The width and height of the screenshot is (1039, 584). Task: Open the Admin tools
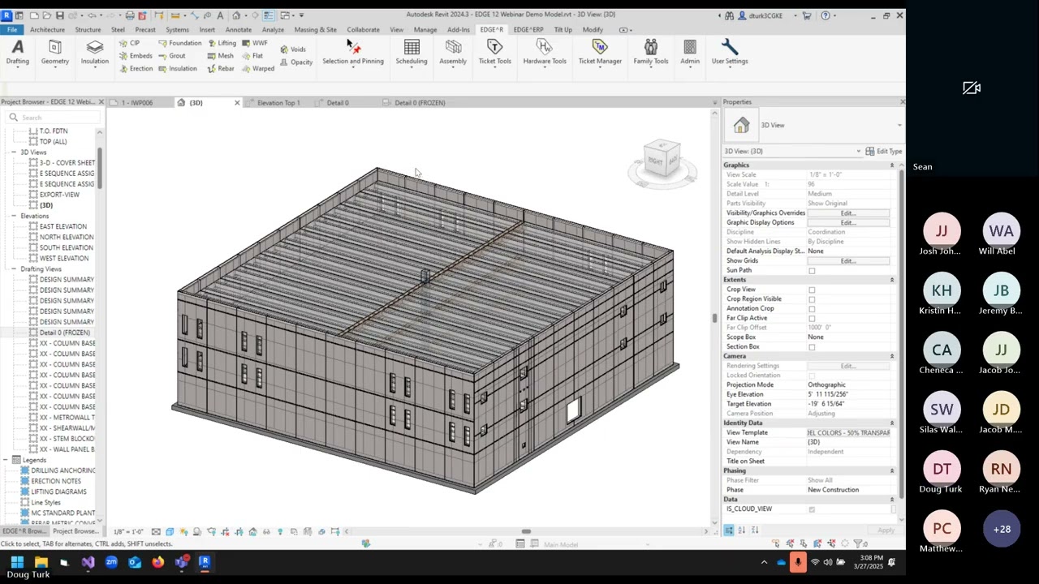click(690, 53)
